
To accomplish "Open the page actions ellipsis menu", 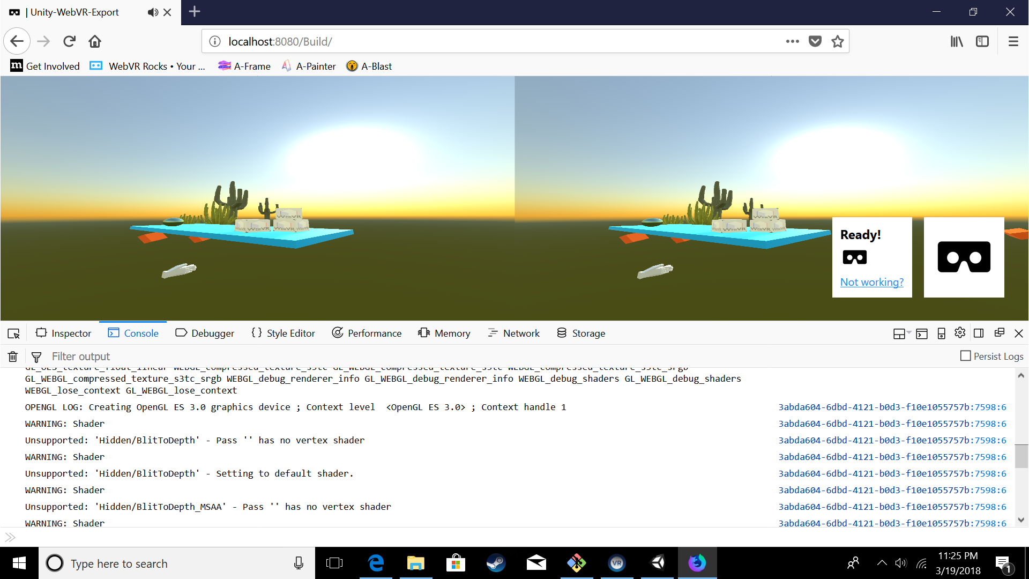I will [x=792, y=41].
